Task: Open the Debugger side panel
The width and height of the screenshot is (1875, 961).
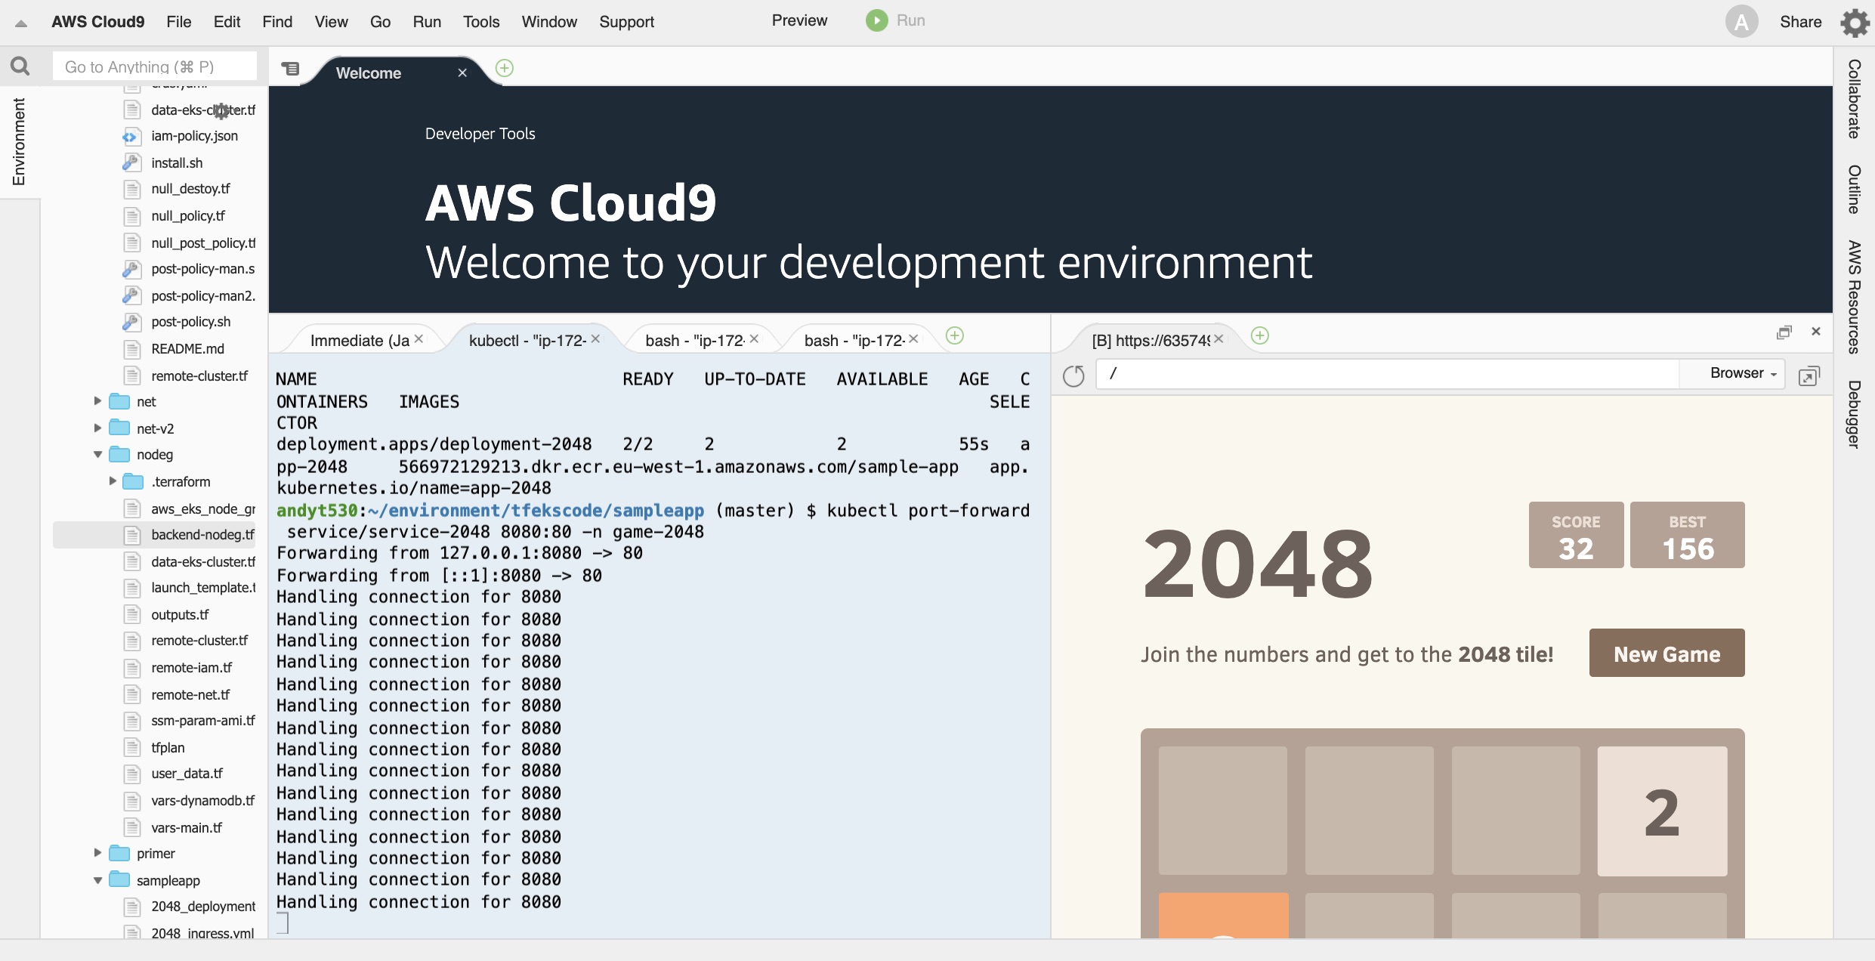Action: point(1854,414)
